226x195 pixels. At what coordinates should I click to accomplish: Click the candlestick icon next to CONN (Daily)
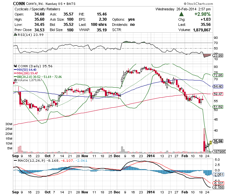click(x=15, y=66)
